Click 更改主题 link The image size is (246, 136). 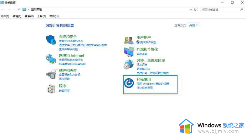pos(142,54)
